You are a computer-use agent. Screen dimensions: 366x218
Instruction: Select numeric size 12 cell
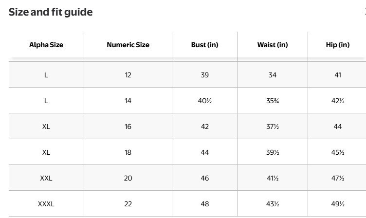pos(128,75)
